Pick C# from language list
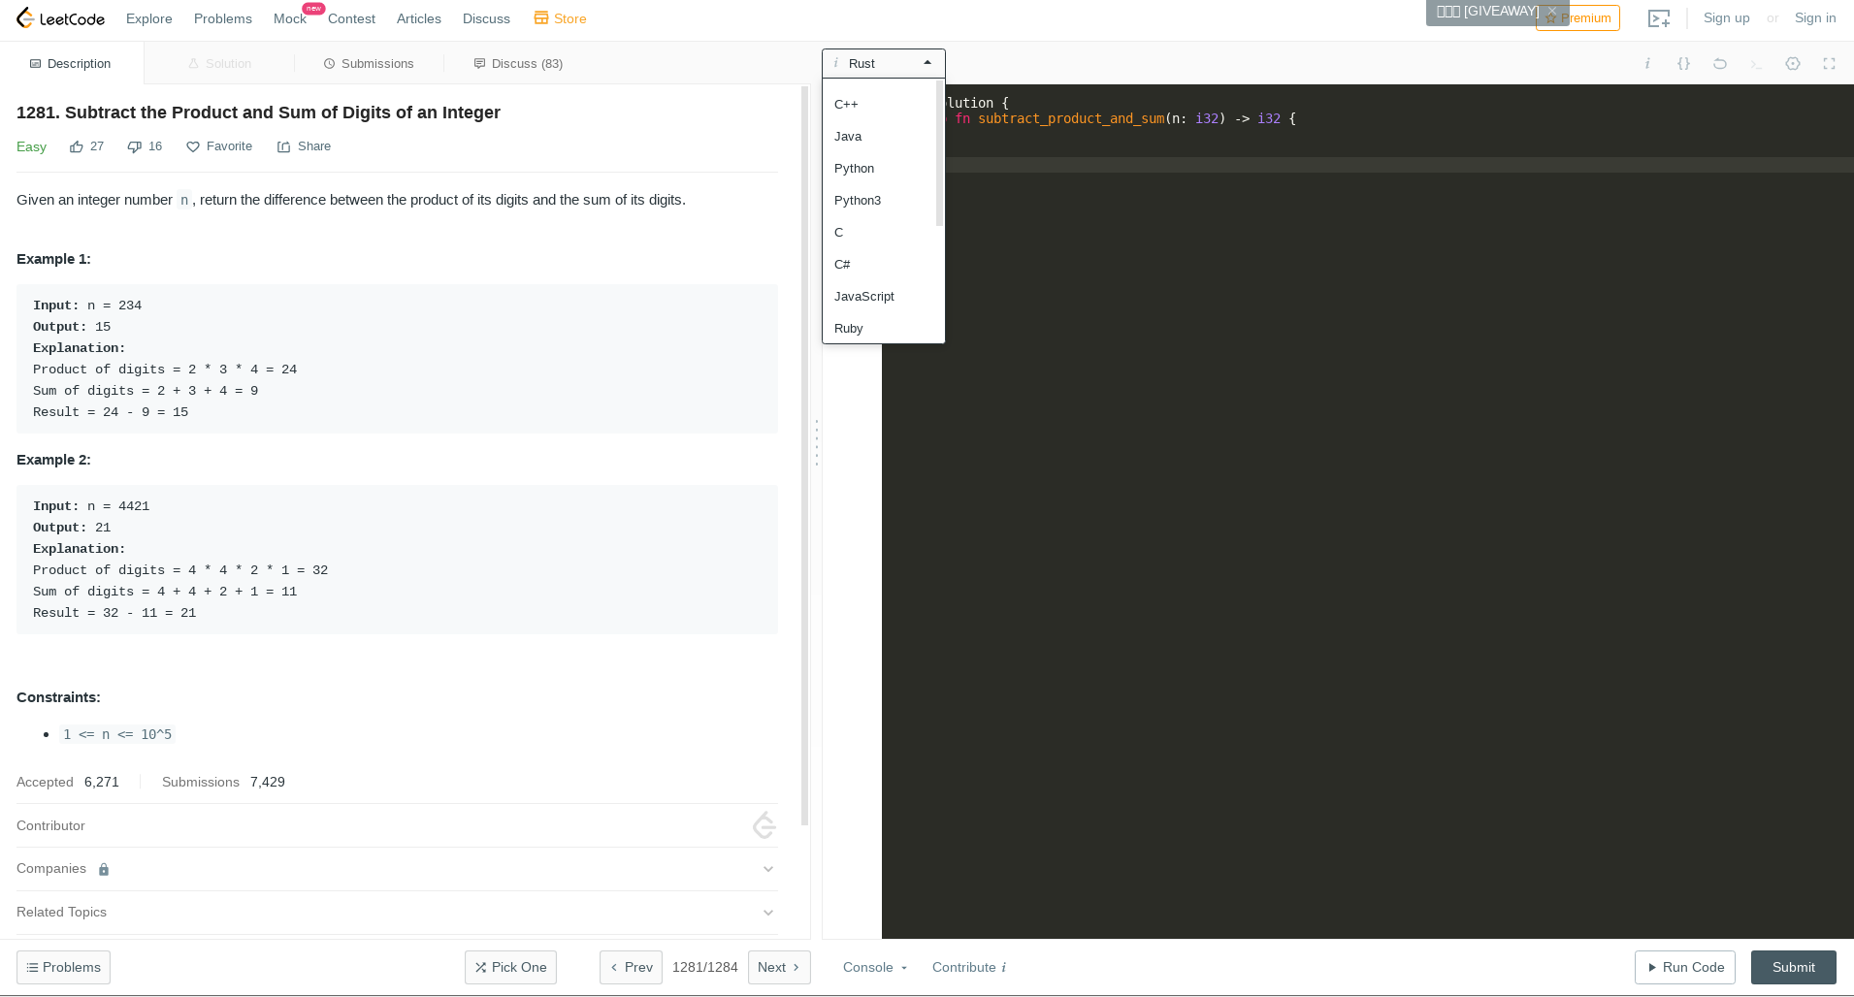 879,264
